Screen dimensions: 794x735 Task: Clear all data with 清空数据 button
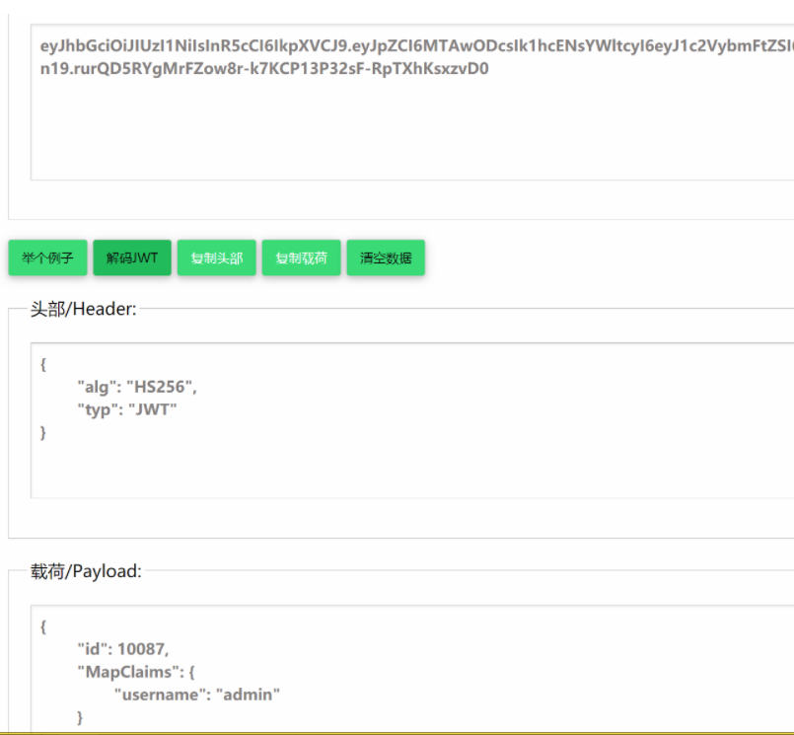pyautogui.click(x=386, y=258)
